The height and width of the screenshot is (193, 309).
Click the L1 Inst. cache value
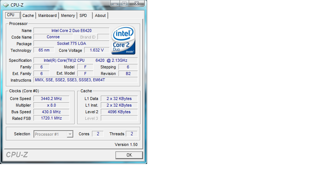coord(119,105)
